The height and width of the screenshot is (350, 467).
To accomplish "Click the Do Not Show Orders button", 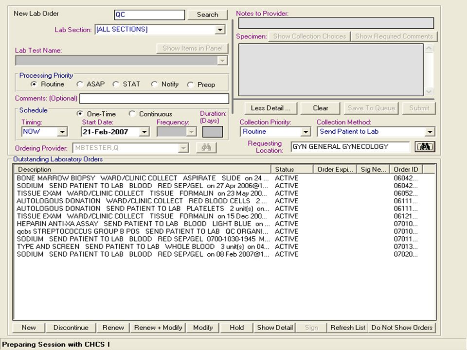I will 402,328.
